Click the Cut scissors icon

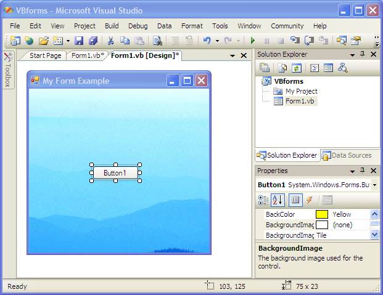click(110, 41)
